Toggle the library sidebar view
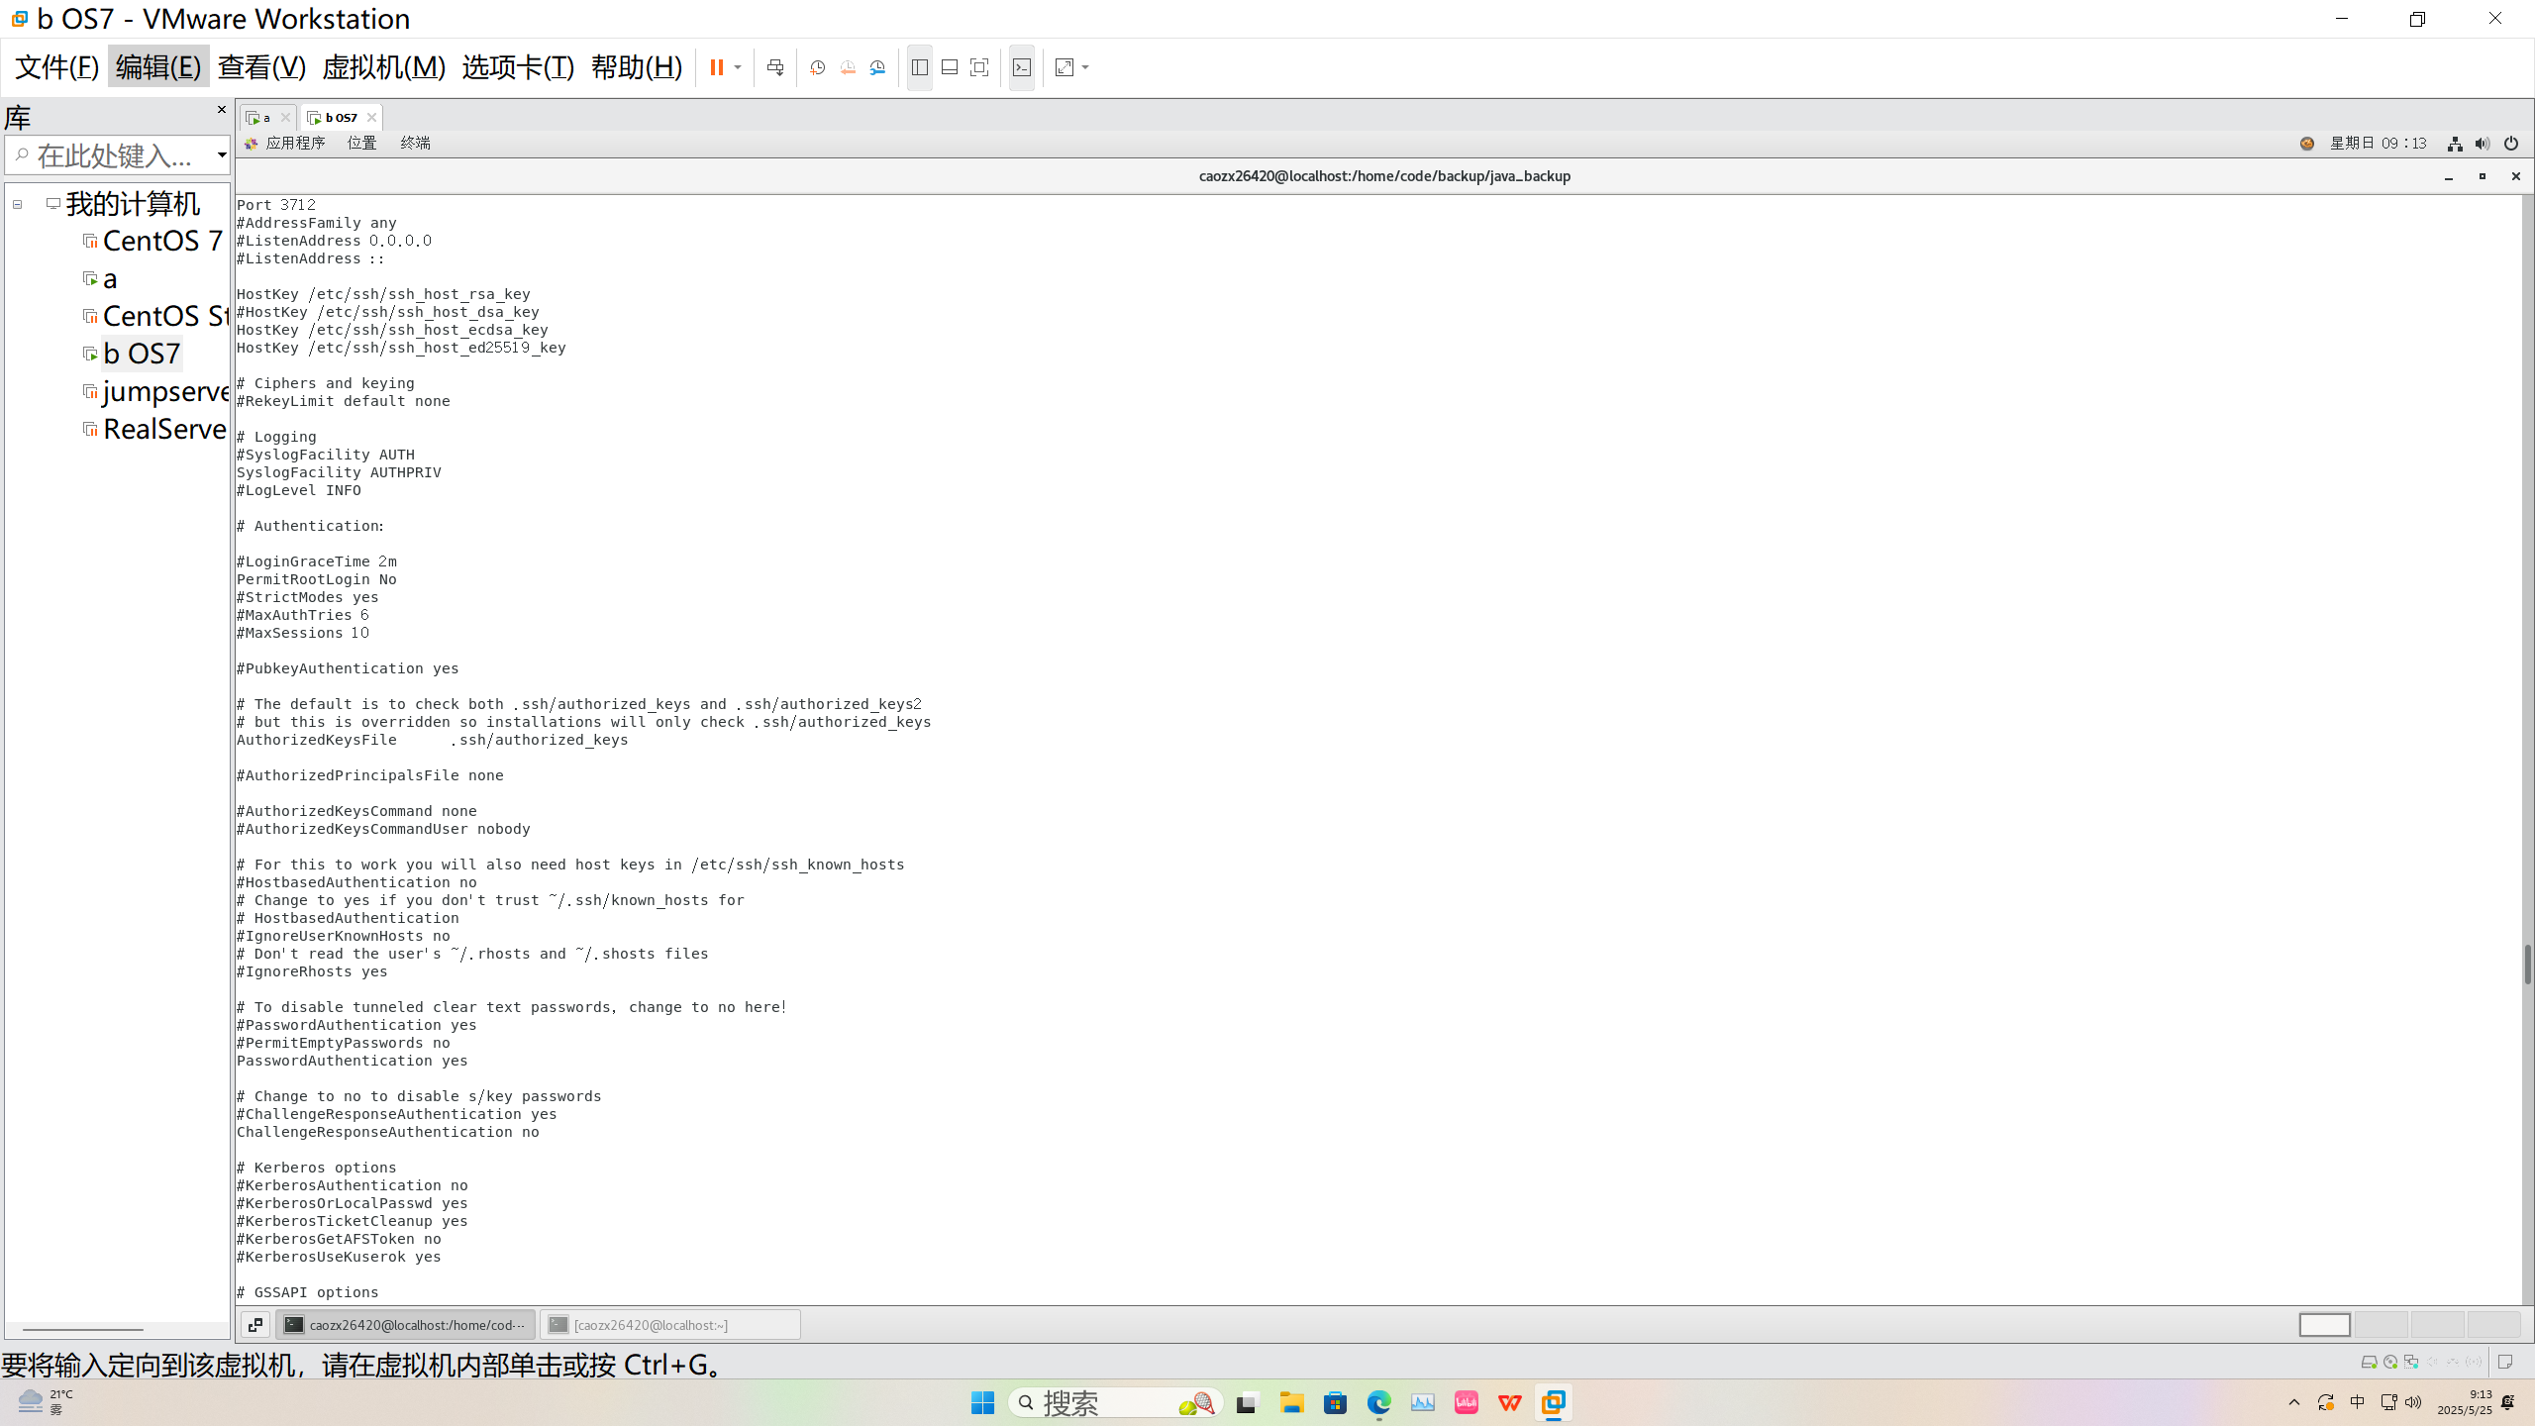Viewport: 2535px width, 1426px height. coord(920,67)
